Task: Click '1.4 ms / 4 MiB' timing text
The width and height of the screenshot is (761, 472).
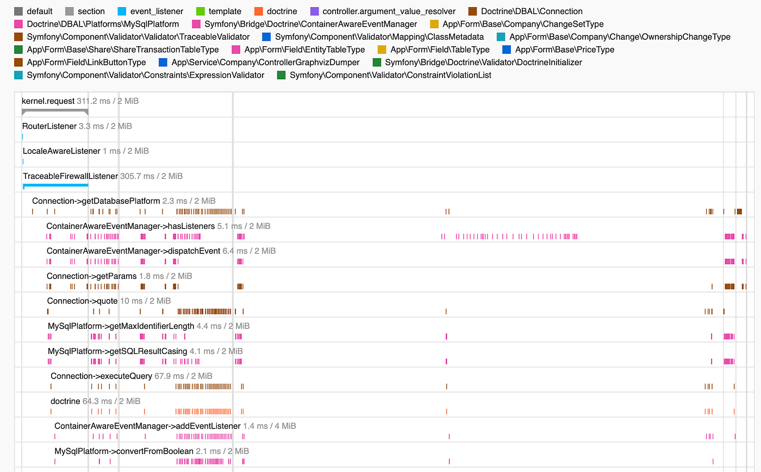Action: coord(269,426)
